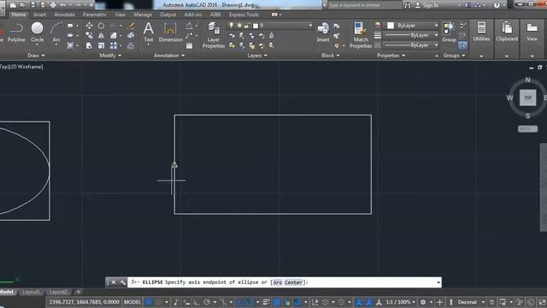The width and height of the screenshot is (547, 308).
Task: Open the layer selection dropdown
Action: [310, 26]
